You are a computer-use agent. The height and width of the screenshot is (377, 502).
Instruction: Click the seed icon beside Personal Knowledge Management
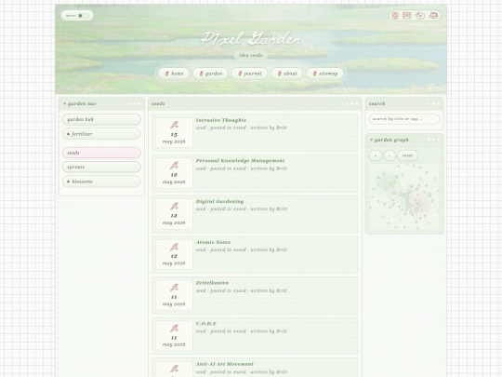pyautogui.click(x=174, y=166)
